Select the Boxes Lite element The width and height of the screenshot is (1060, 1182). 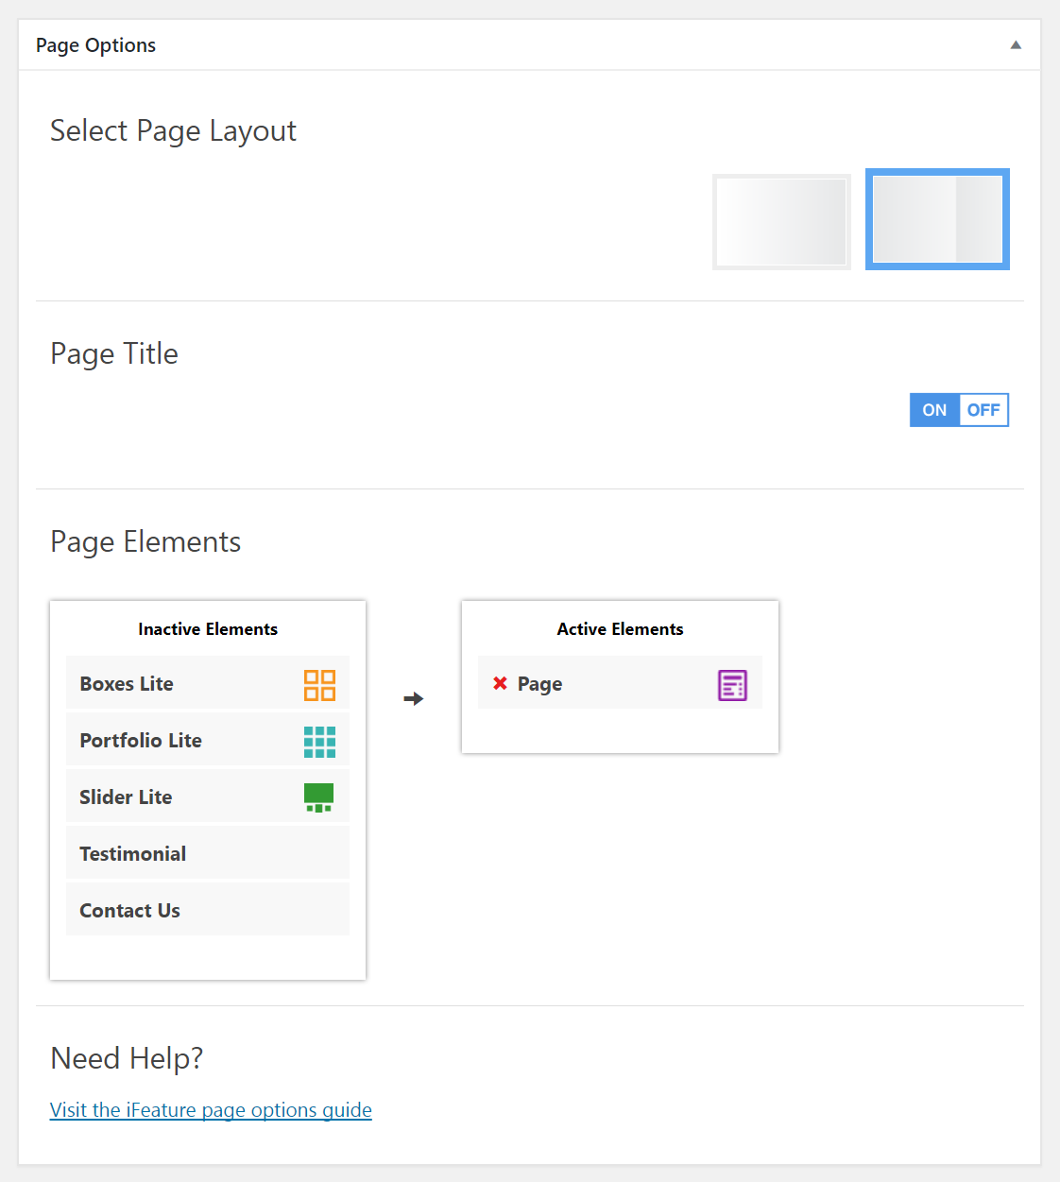208,683
